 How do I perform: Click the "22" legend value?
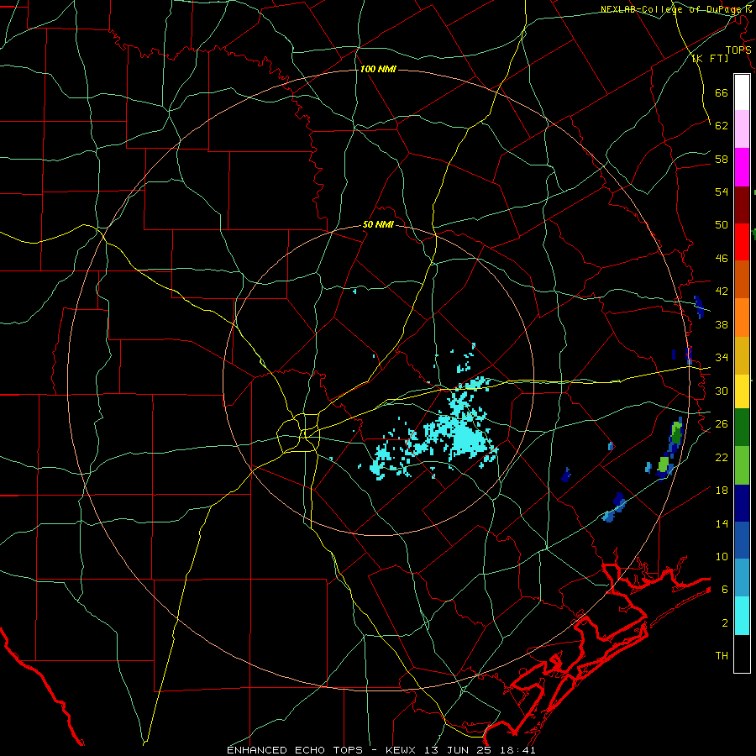(722, 457)
